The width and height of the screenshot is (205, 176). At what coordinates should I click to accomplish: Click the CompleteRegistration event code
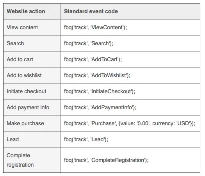[106, 160]
